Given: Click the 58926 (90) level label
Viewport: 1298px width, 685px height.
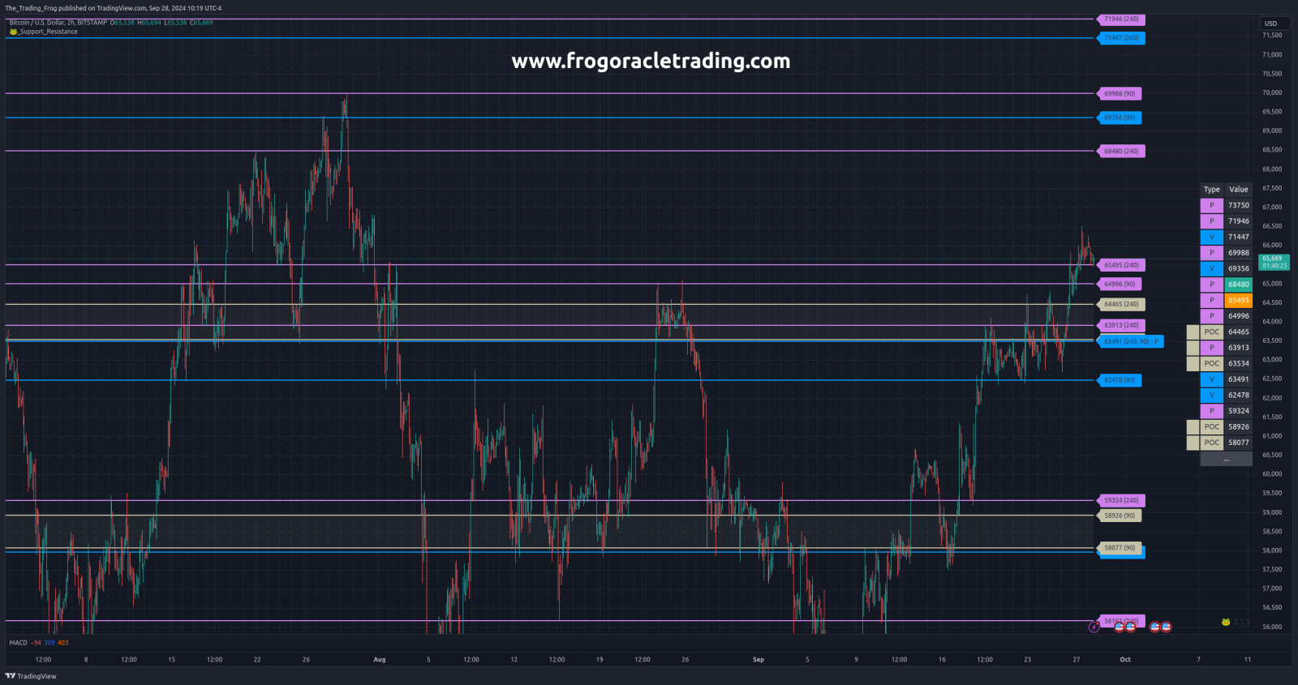Looking at the screenshot, I should pyautogui.click(x=1119, y=516).
